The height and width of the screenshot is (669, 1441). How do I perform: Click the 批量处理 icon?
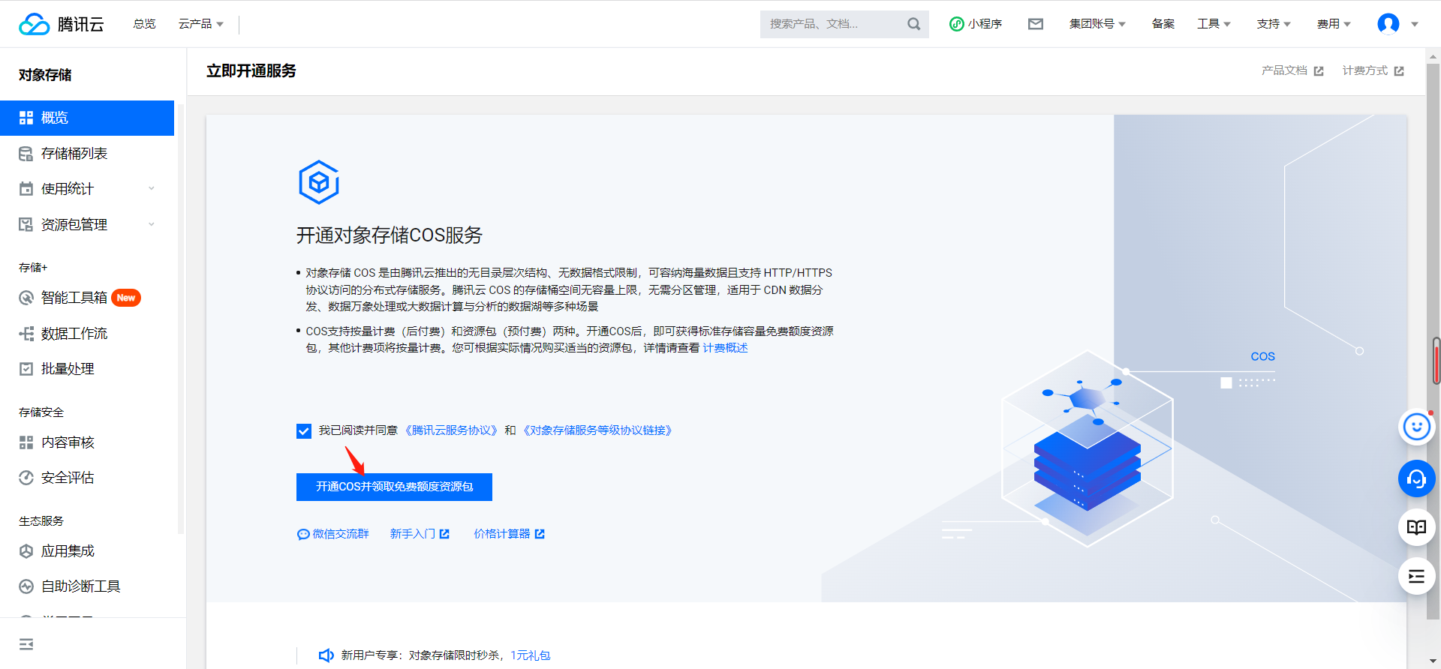point(26,369)
